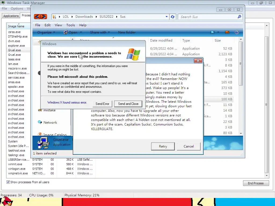Open the Explorer File menu
The height and width of the screenshot is (206, 275).
[38, 25]
